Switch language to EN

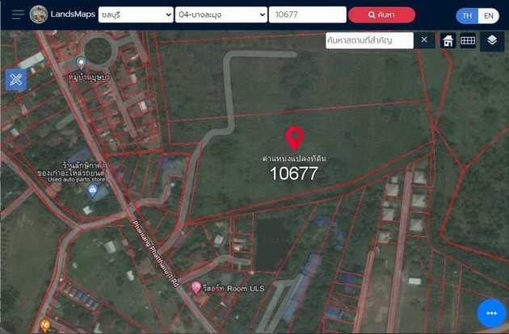pos(488,15)
